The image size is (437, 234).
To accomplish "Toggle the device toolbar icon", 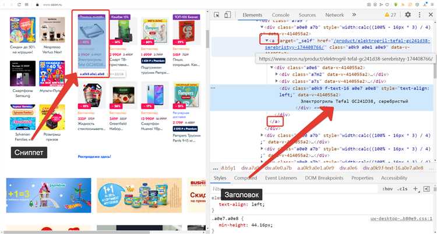I will tap(227, 15).
